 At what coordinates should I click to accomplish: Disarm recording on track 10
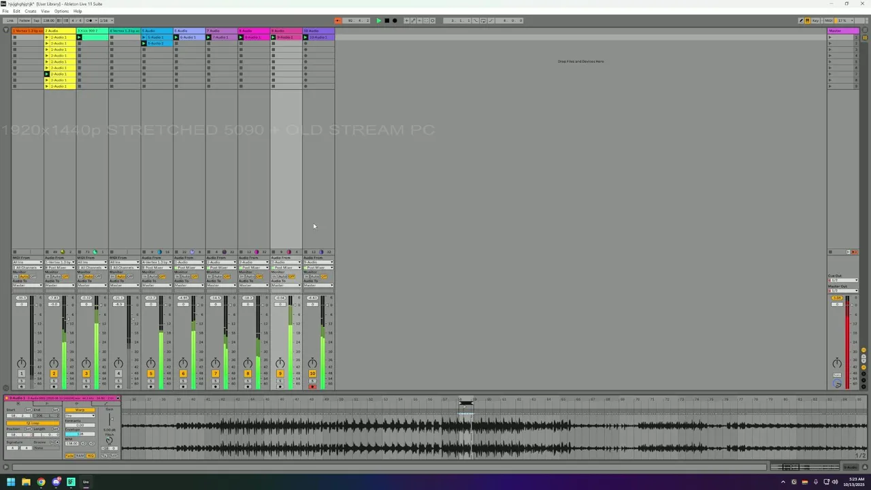pyautogui.click(x=312, y=387)
